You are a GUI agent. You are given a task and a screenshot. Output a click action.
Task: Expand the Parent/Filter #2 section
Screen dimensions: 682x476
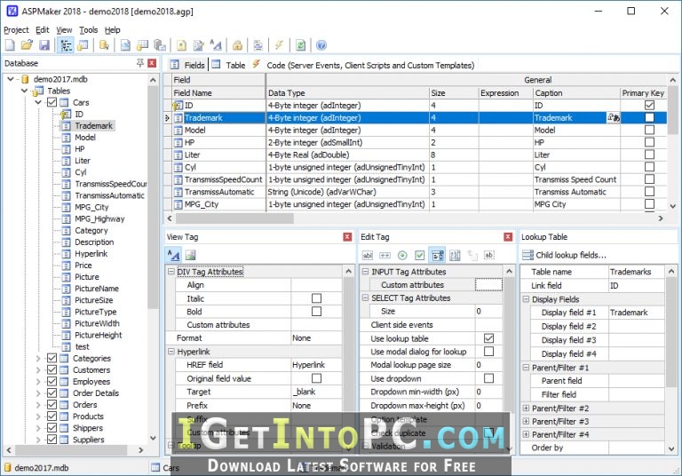tap(526, 409)
